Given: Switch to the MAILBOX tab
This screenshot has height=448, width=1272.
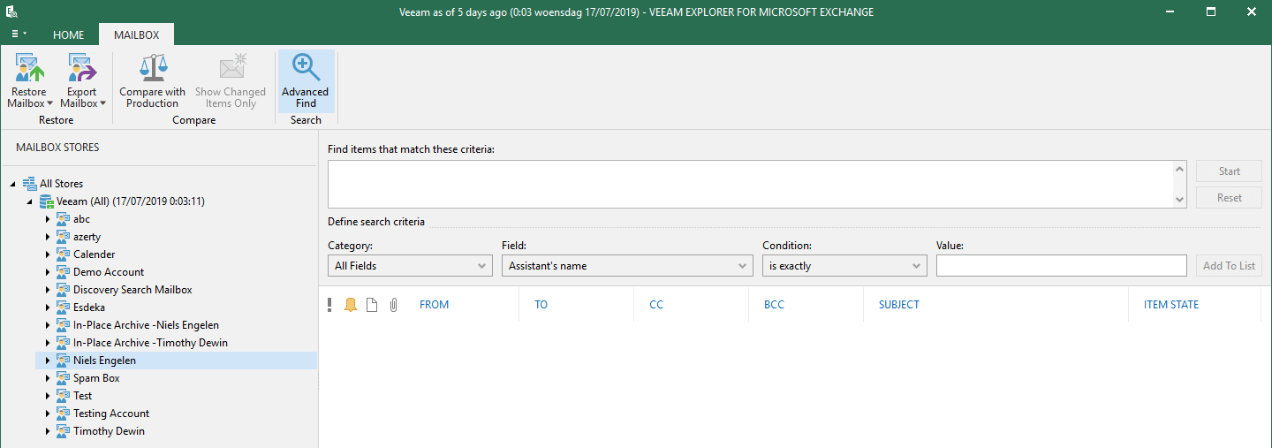Looking at the screenshot, I should pos(137,35).
